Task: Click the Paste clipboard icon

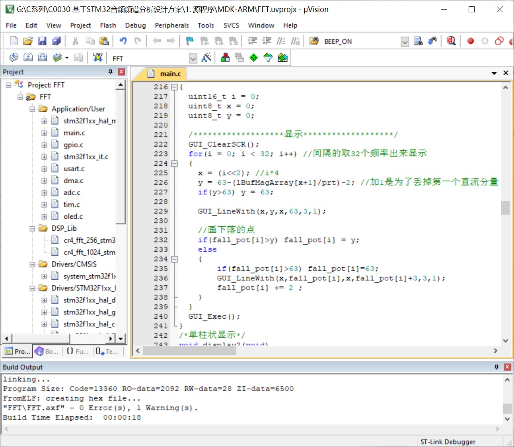Action: pos(104,41)
